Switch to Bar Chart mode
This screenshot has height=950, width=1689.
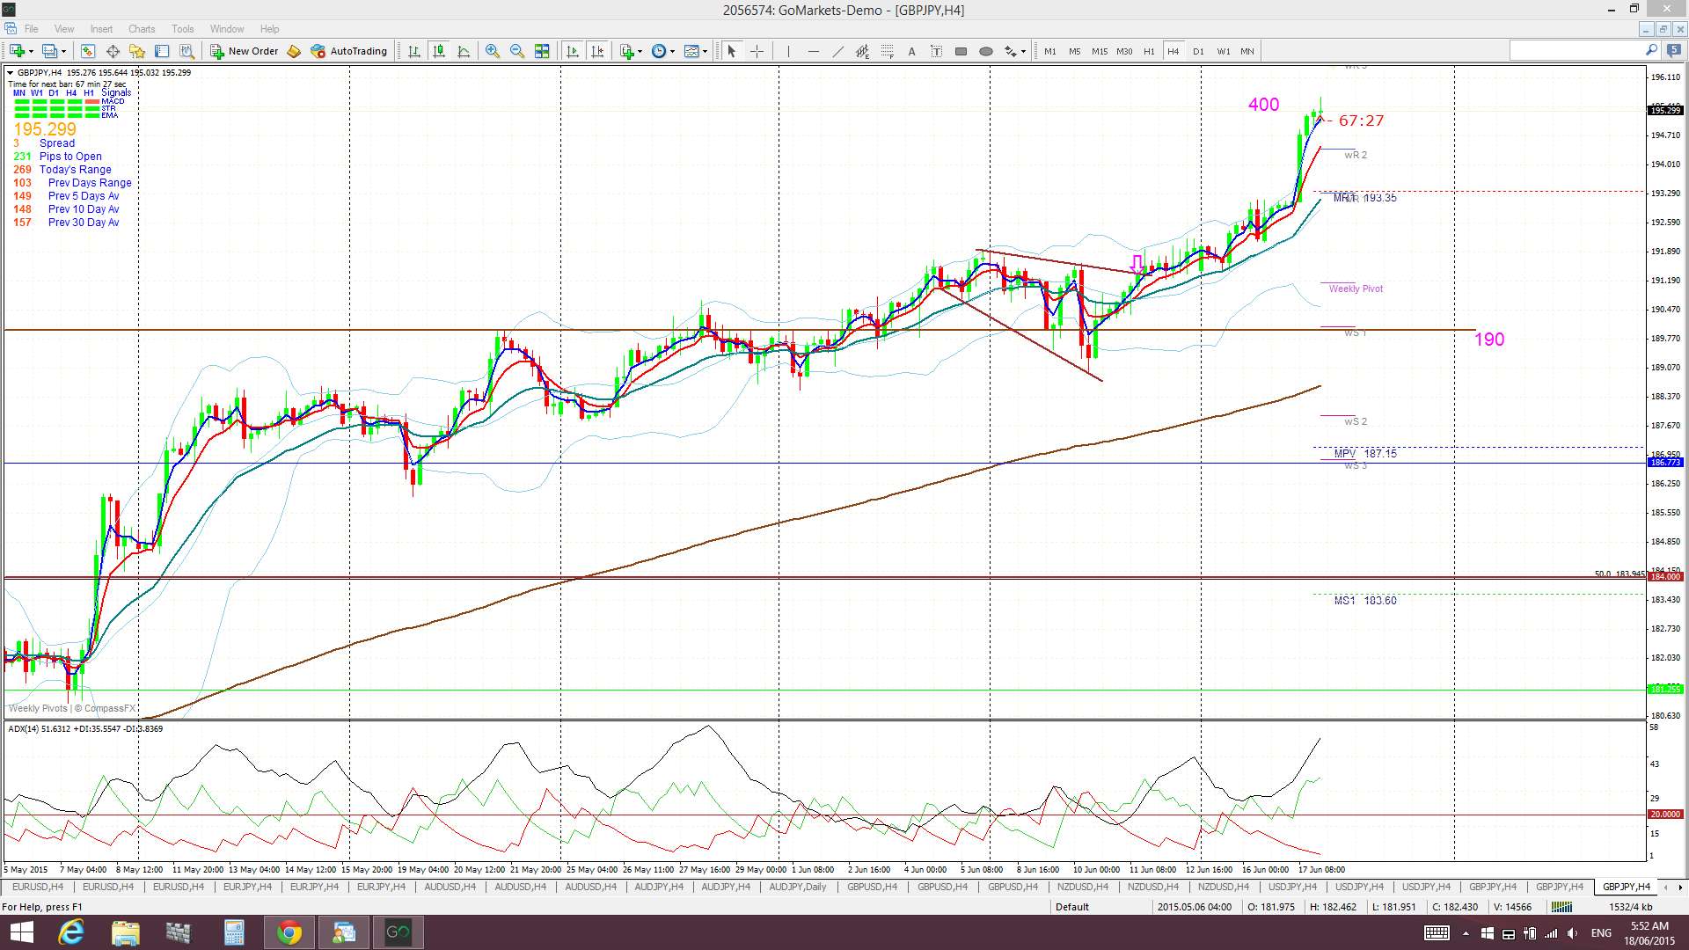[413, 51]
